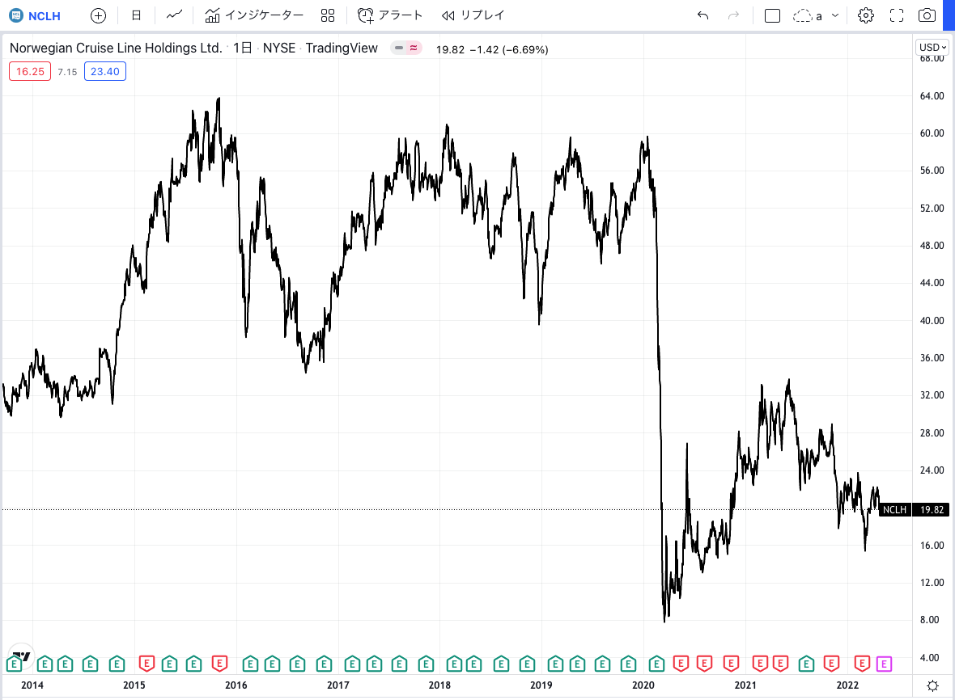955x700 pixels.
Task: Open the USD currency dropdown
Action: [x=932, y=47]
